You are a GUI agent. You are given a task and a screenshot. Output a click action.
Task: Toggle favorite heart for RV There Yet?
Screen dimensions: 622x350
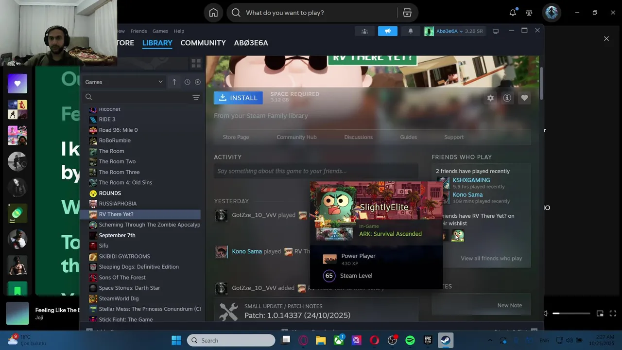tap(524, 98)
